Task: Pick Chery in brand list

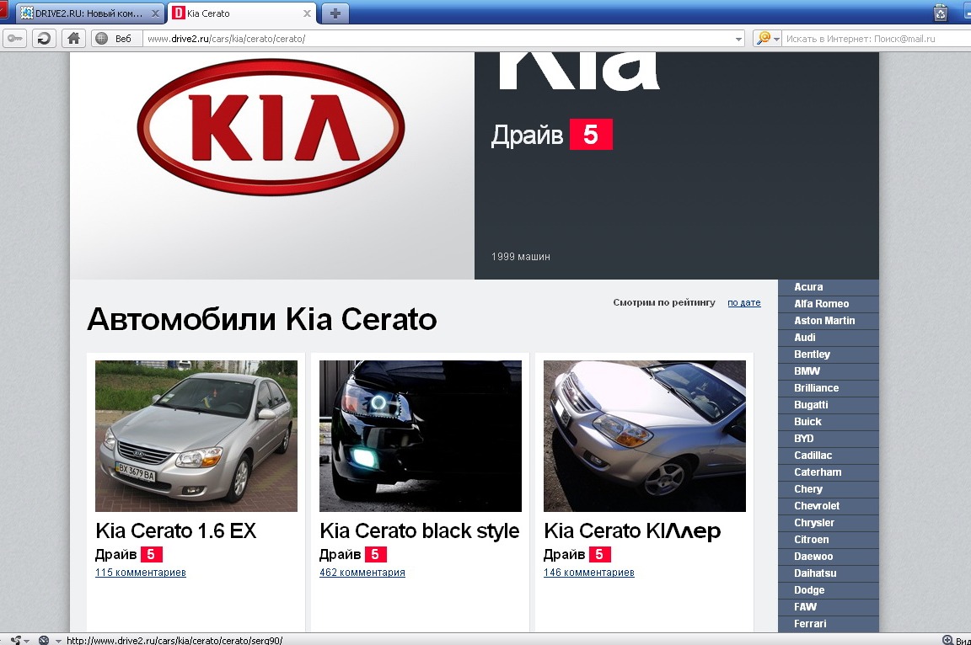Action: pos(828,489)
